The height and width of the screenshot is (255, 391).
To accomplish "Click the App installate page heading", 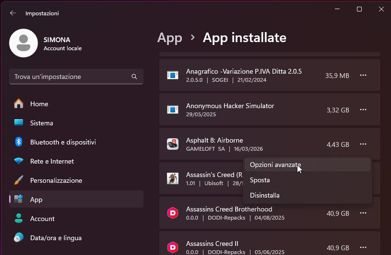I will point(244,38).
